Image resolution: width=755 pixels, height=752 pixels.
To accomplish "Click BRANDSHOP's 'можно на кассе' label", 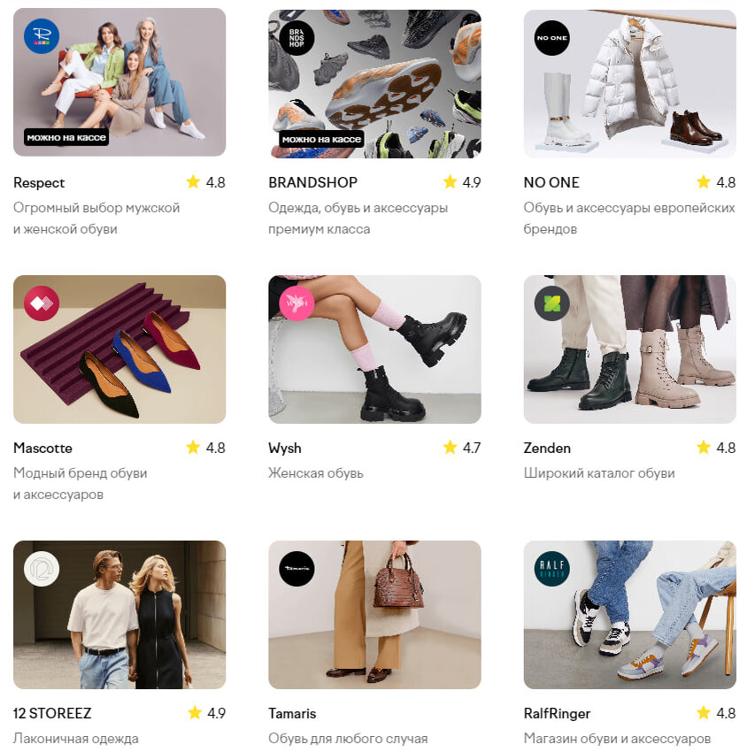I will 321,139.
